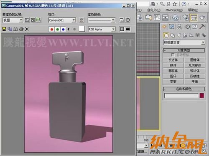The height and width of the screenshot is (156, 209).
Task: Open the 自定义(U) menu
Action: [154, 10]
